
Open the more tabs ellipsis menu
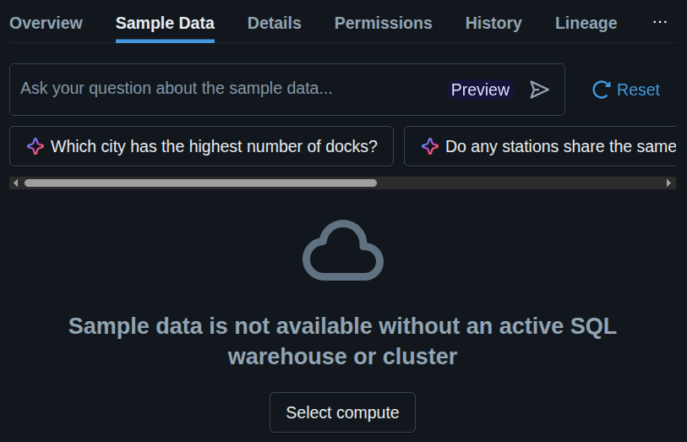pyautogui.click(x=660, y=22)
